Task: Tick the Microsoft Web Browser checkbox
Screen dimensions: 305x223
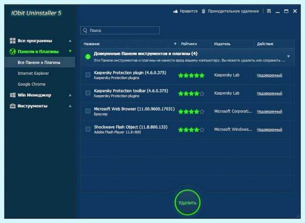Action: click(x=88, y=111)
